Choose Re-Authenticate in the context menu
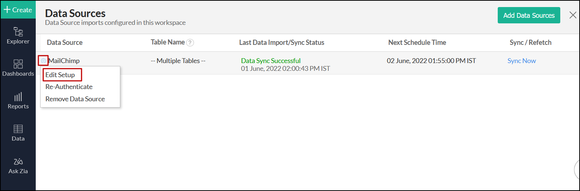 coord(69,87)
